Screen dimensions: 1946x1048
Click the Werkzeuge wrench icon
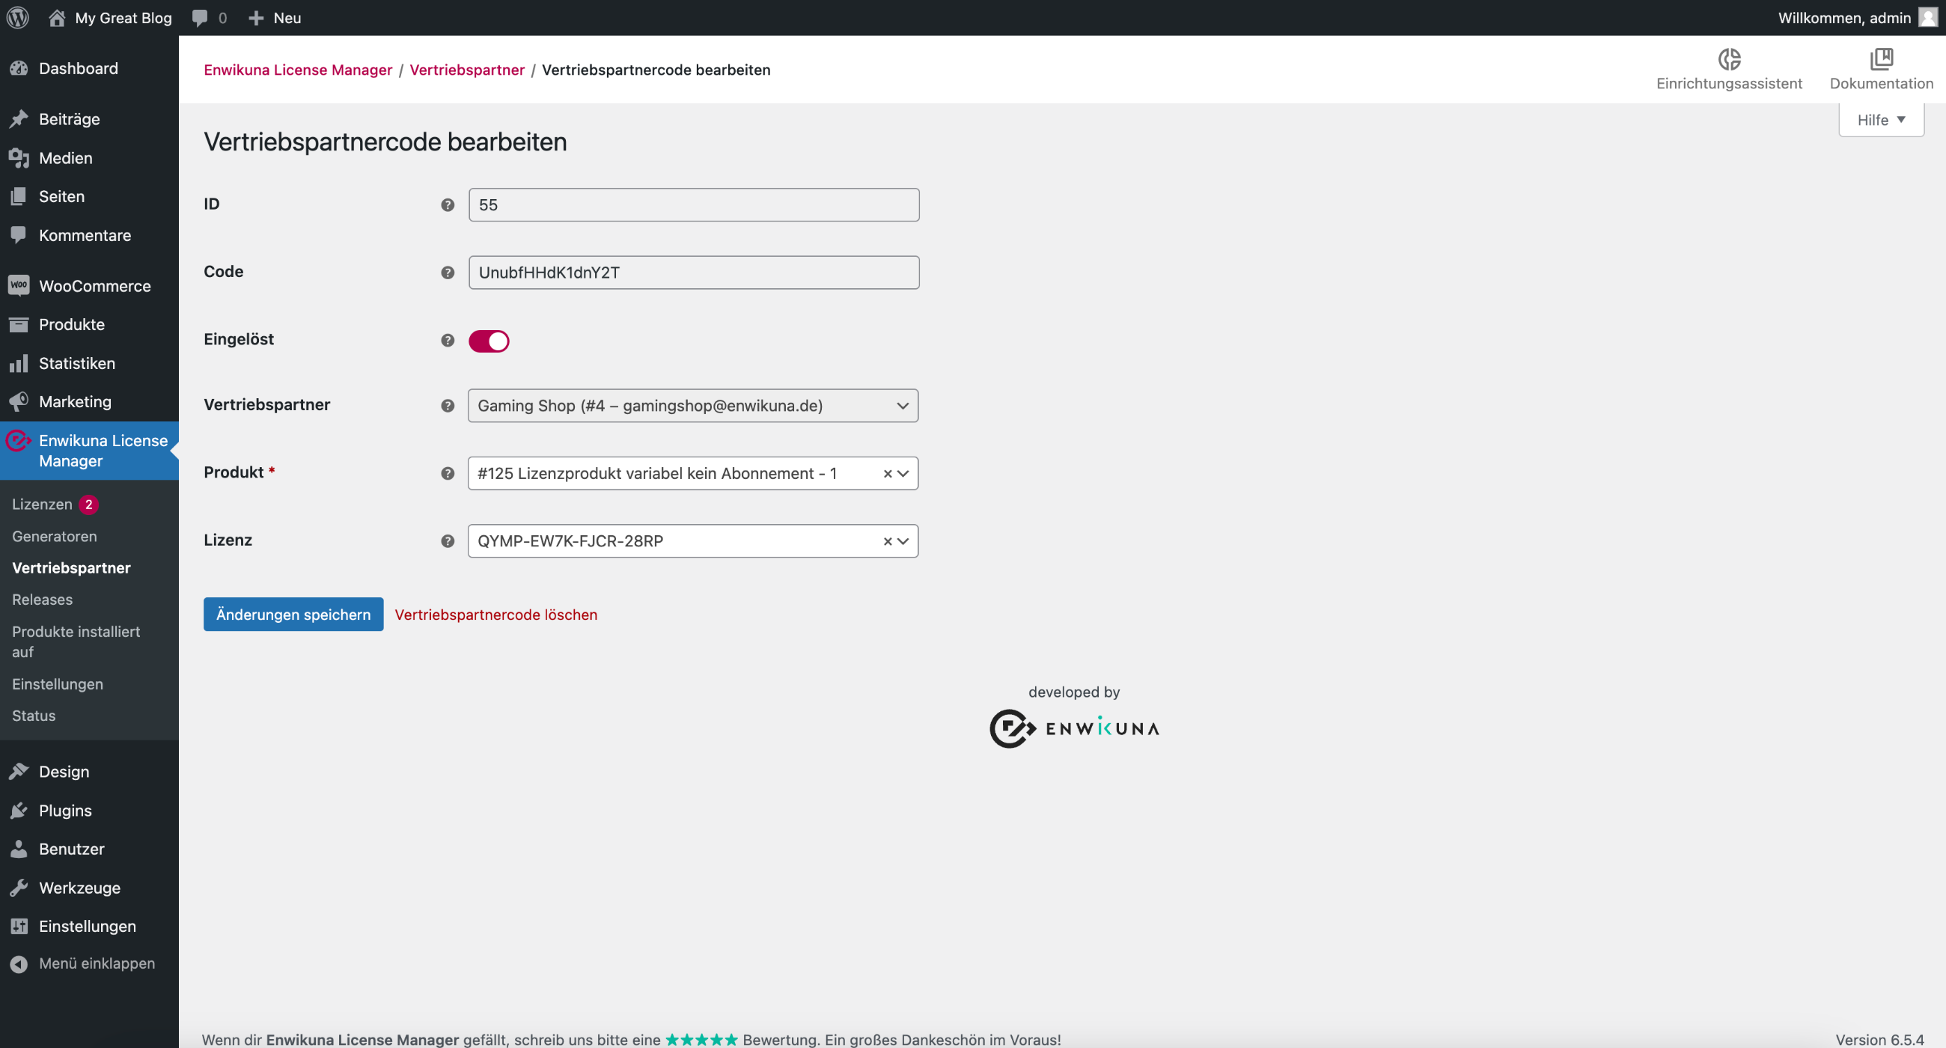click(x=19, y=888)
